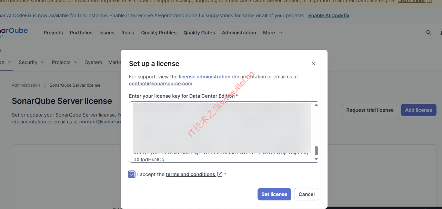Click the Cancel button
442x209 pixels.
[307, 194]
